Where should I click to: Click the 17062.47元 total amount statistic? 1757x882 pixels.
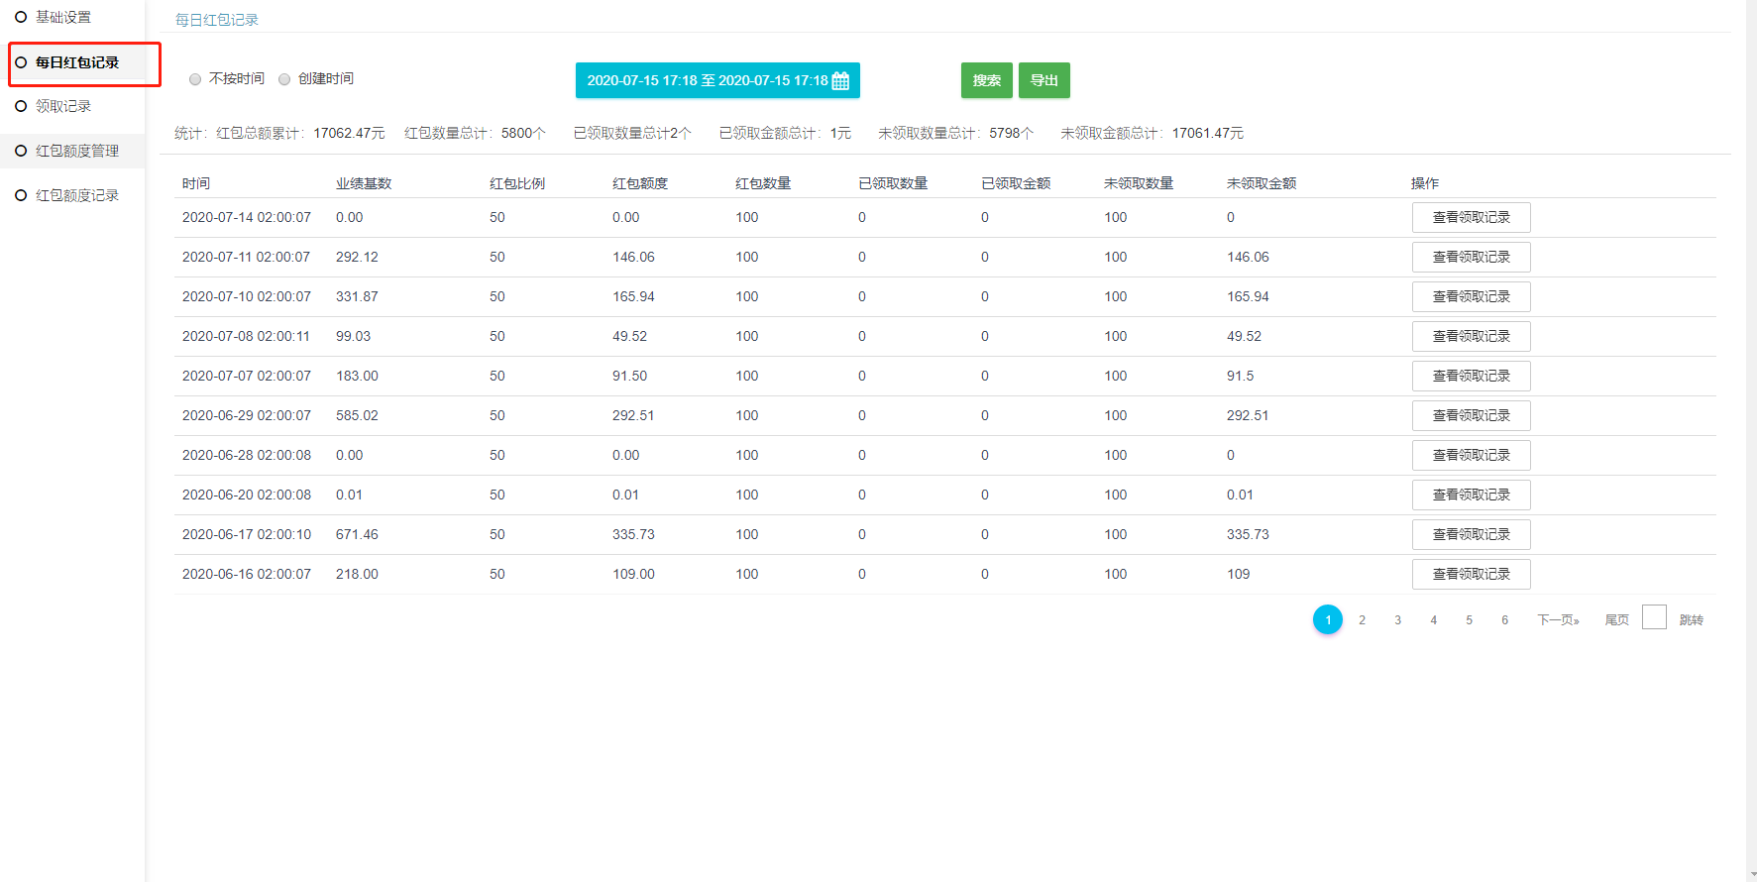pos(349,133)
